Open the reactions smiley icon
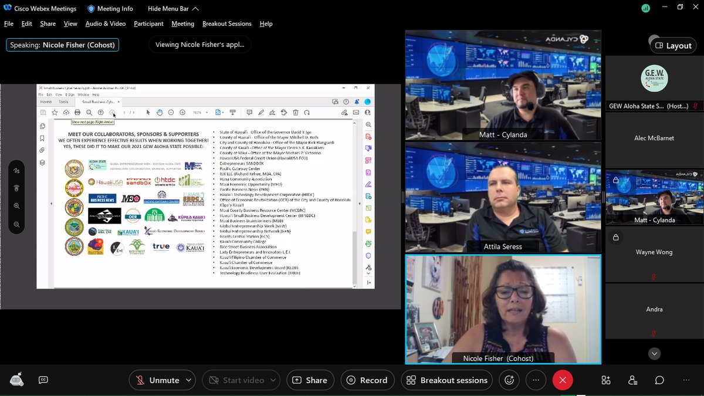Screen dimensions: 704x396 tap(509, 380)
